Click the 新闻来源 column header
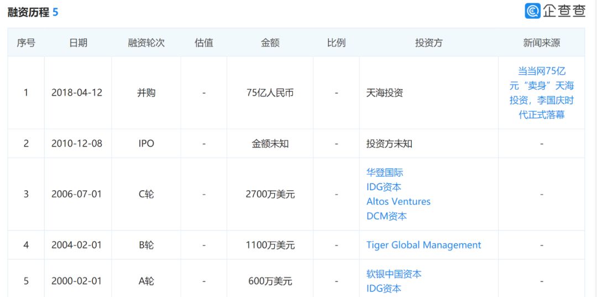 541,43
